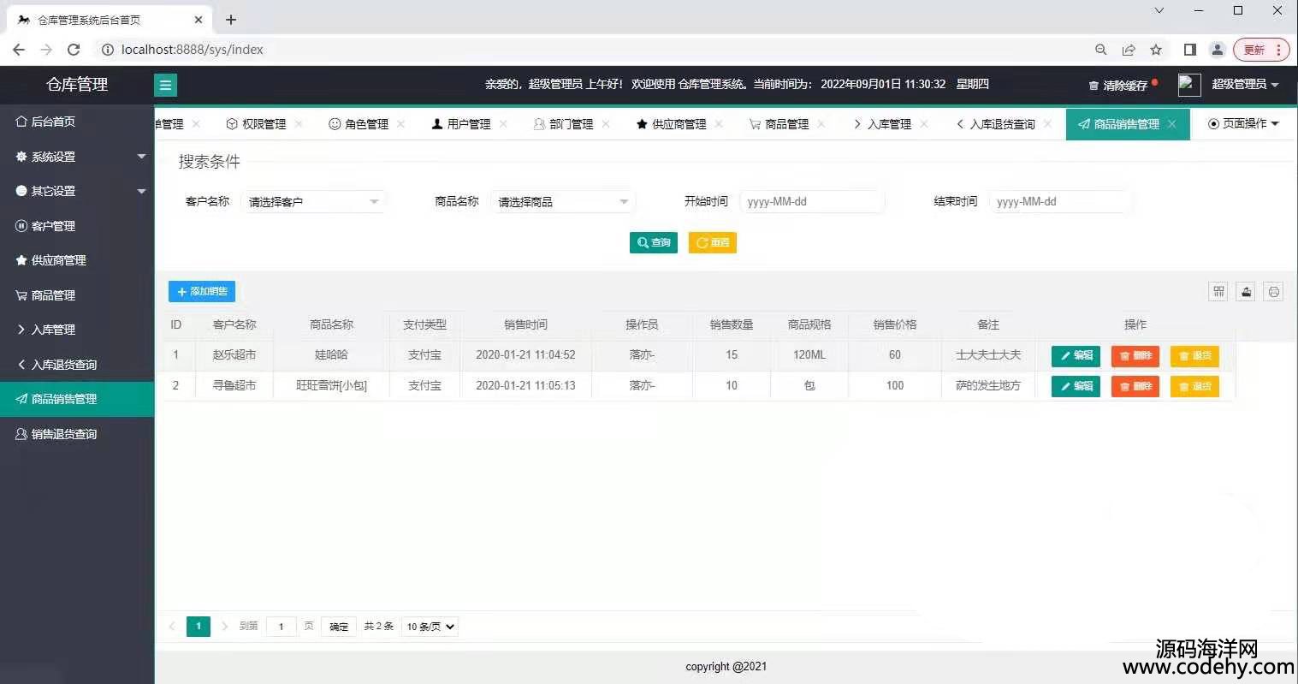Click the share page icon

point(1129,50)
